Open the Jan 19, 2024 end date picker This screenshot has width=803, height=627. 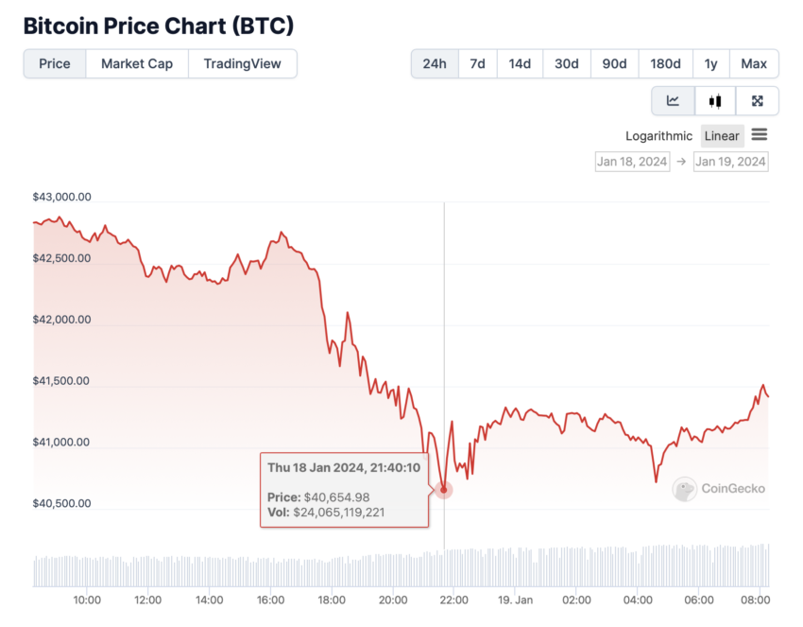click(x=731, y=162)
